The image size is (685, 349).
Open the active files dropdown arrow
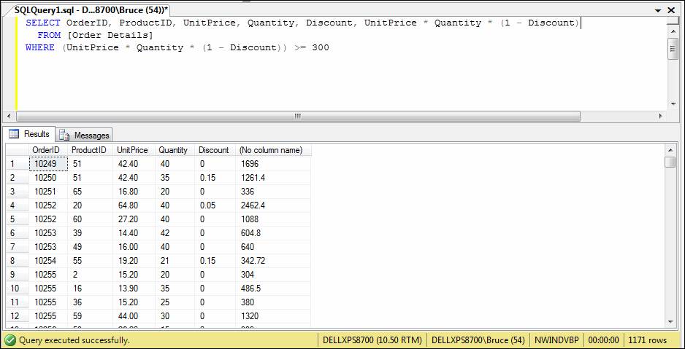(x=661, y=9)
